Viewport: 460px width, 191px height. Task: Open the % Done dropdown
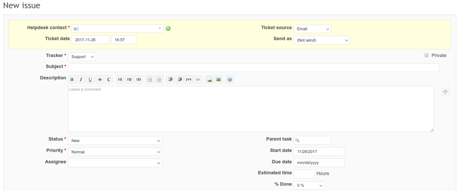[x=309, y=186]
